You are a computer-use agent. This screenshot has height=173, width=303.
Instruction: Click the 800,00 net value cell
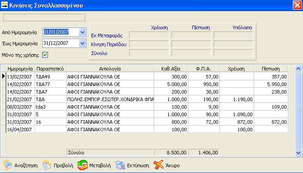171,122
